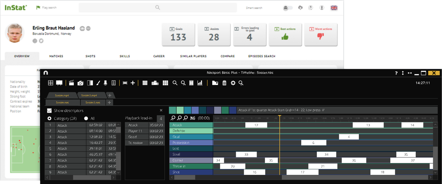
Task: Select the paintbrush drawing tool
Action: tap(98, 83)
